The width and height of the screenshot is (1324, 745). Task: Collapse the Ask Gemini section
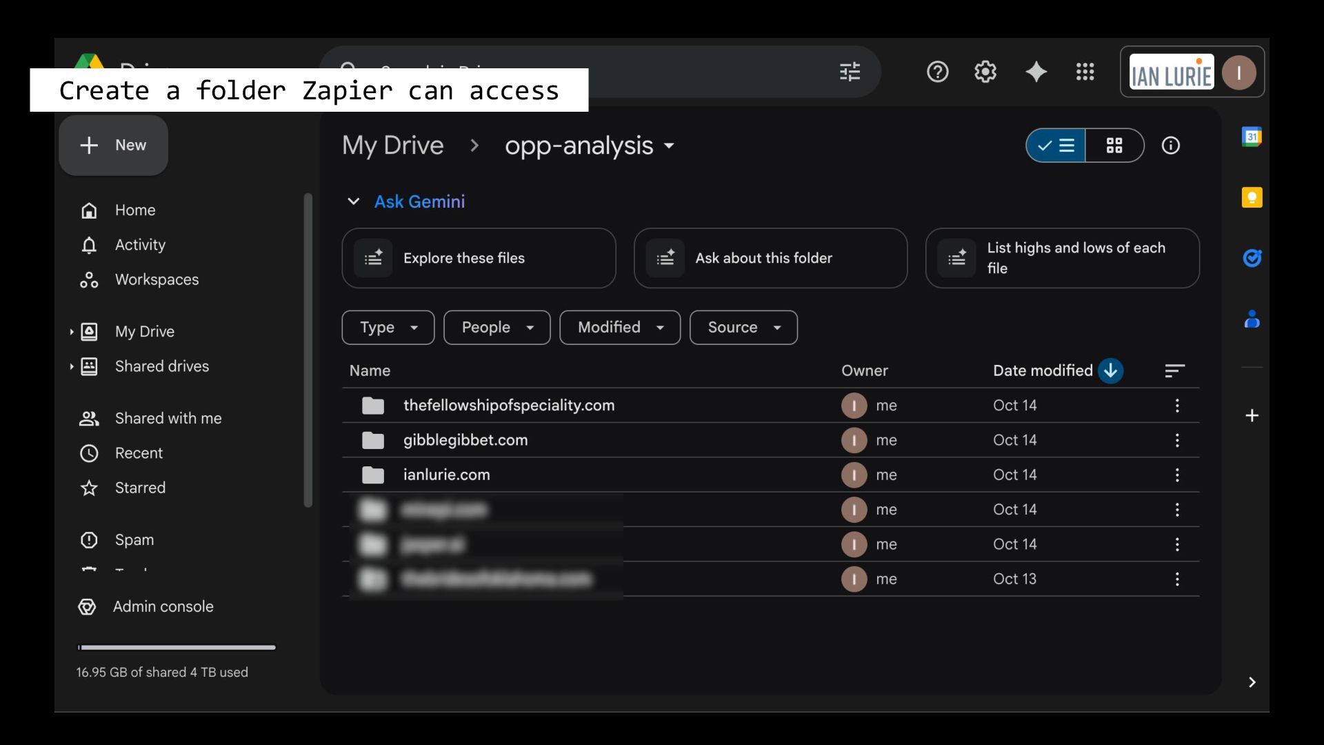[354, 201]
